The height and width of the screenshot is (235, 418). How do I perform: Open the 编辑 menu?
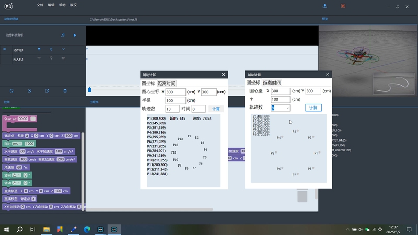(x=51, y=5)
